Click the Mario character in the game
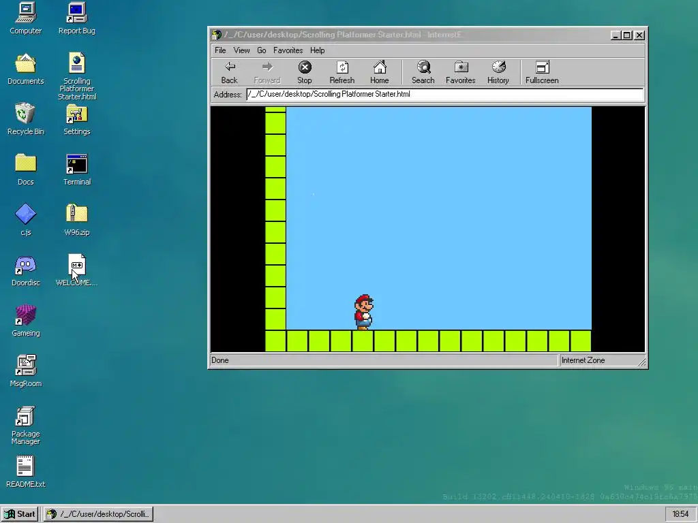 364,312
